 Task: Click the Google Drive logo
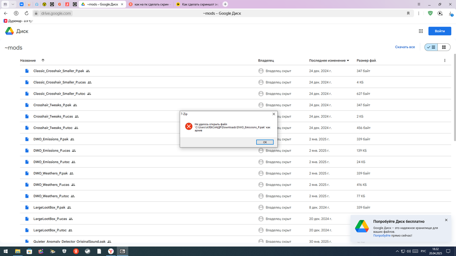click(9, 31)
